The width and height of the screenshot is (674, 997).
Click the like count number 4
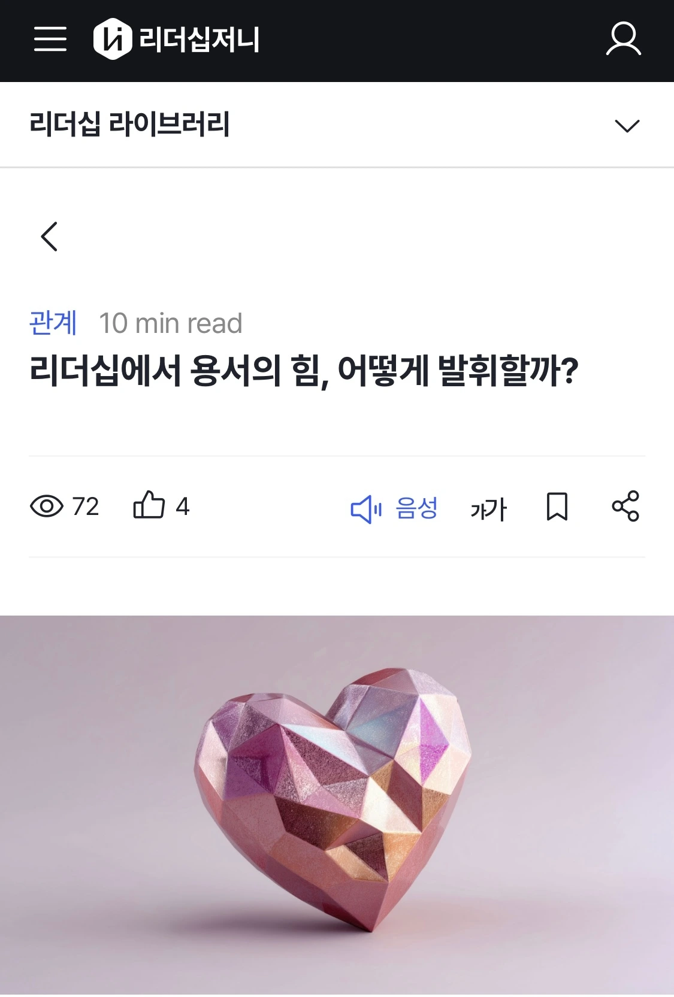point(183,507)
